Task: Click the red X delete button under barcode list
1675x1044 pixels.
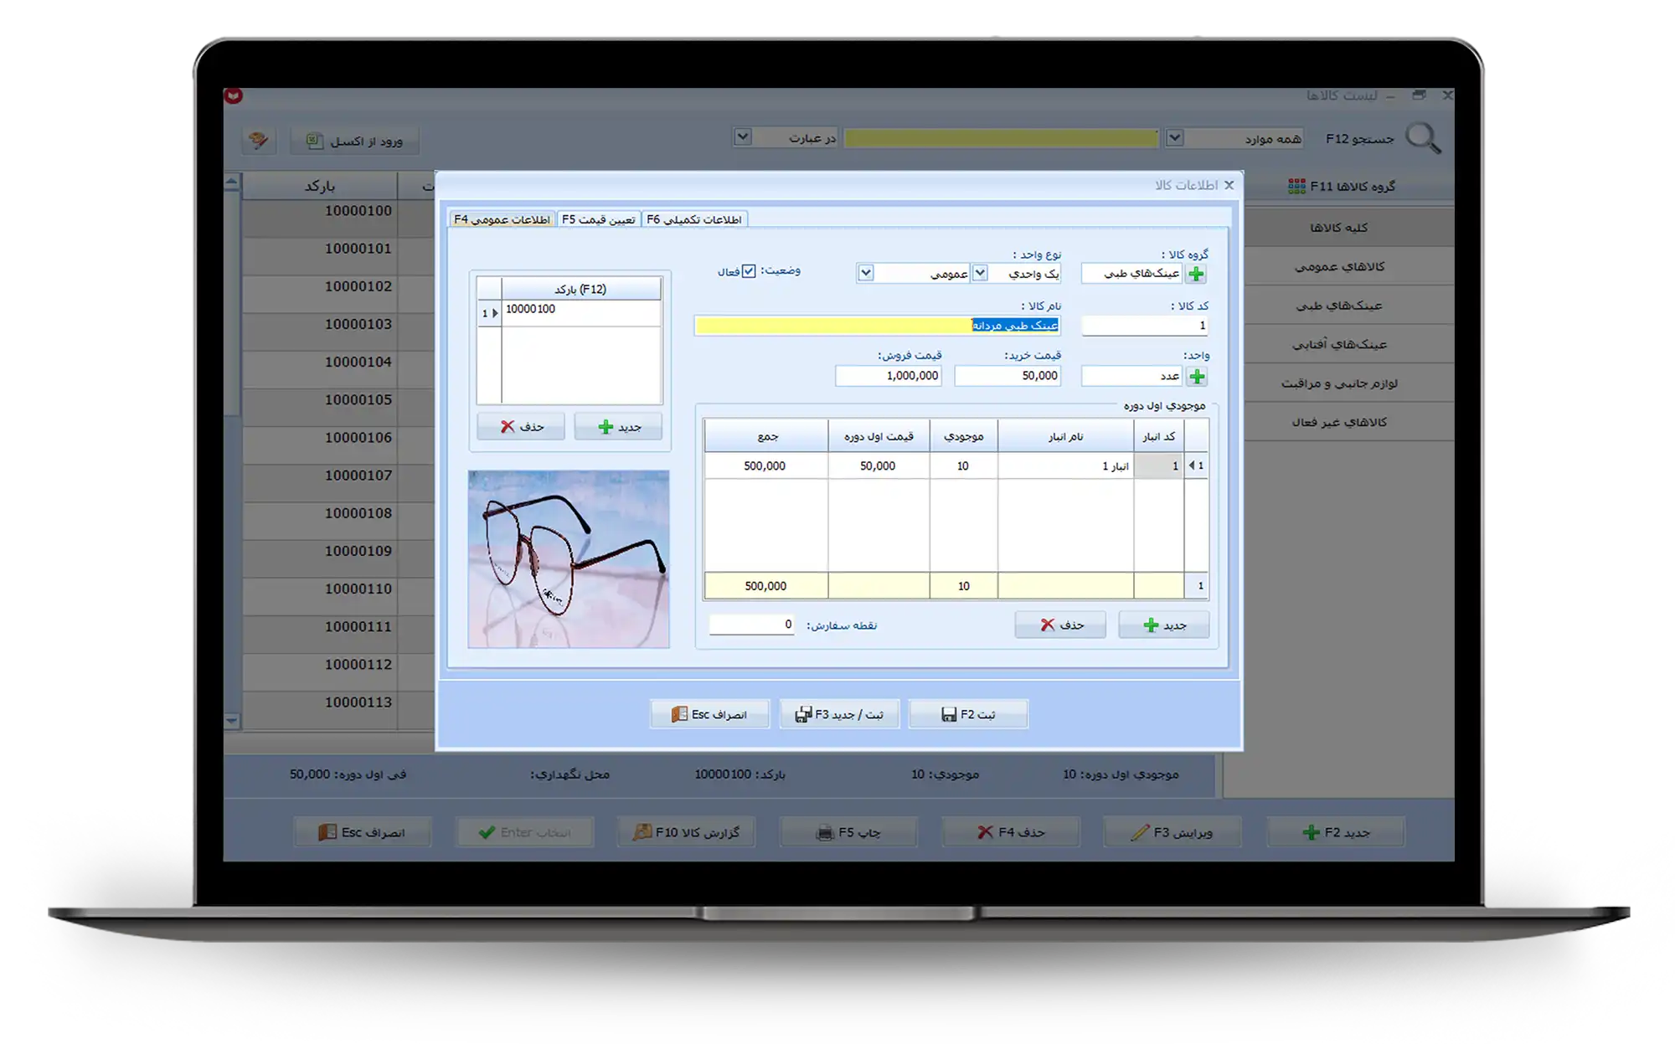Action: tap(521, 427)
